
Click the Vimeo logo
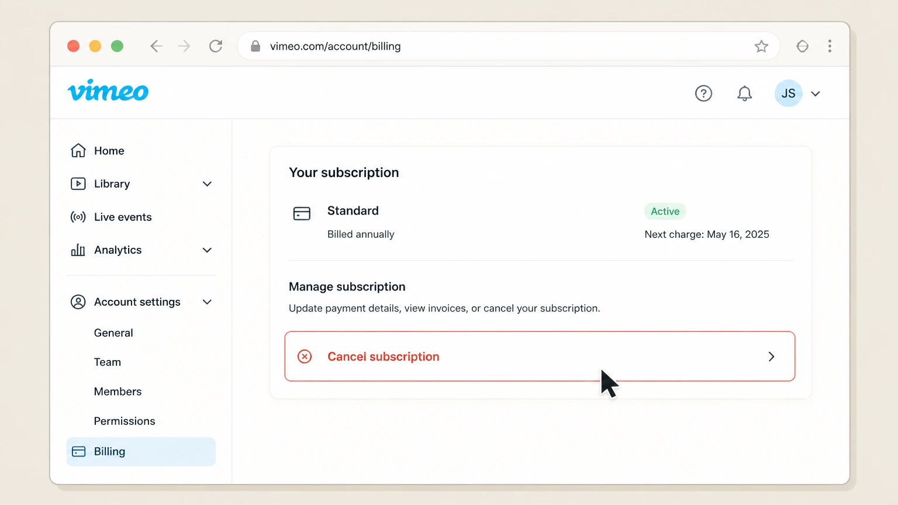tap(108, 91)
